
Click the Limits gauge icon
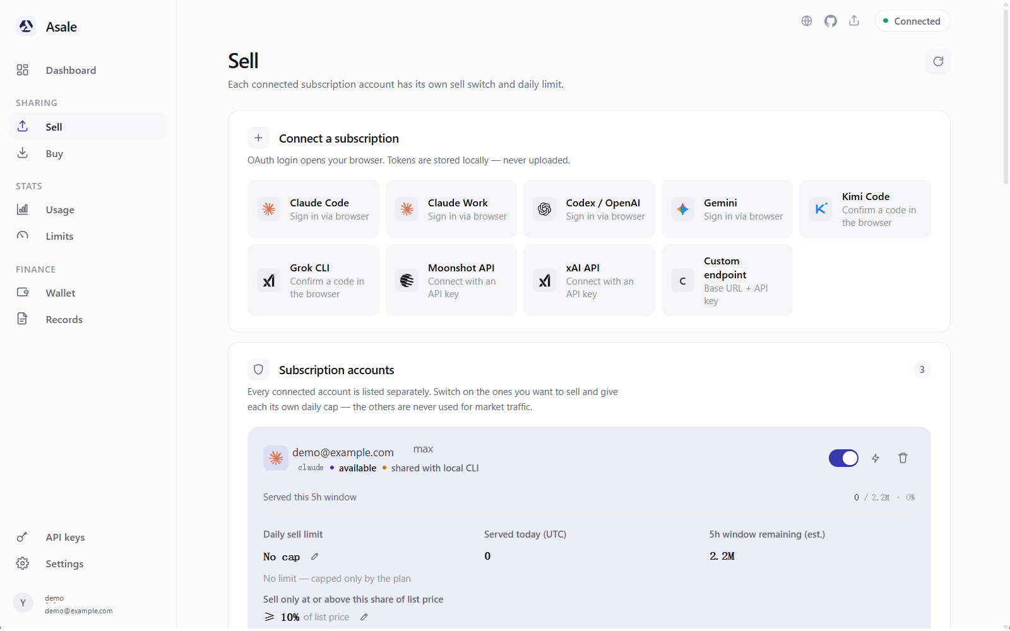[23, 235]
